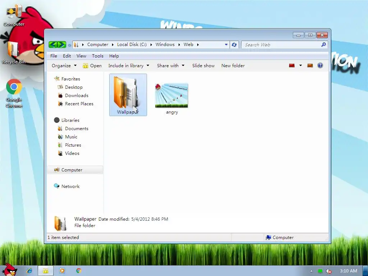The height and width of the screenshot is (276, 368).
Task: Open the Pictures library
Action: (69, 145)
